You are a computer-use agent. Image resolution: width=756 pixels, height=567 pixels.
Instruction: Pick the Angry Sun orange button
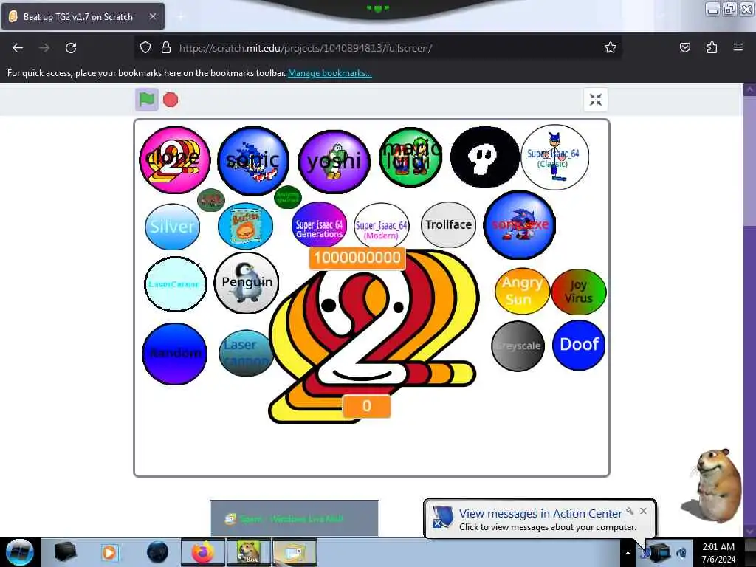(522, 291)
